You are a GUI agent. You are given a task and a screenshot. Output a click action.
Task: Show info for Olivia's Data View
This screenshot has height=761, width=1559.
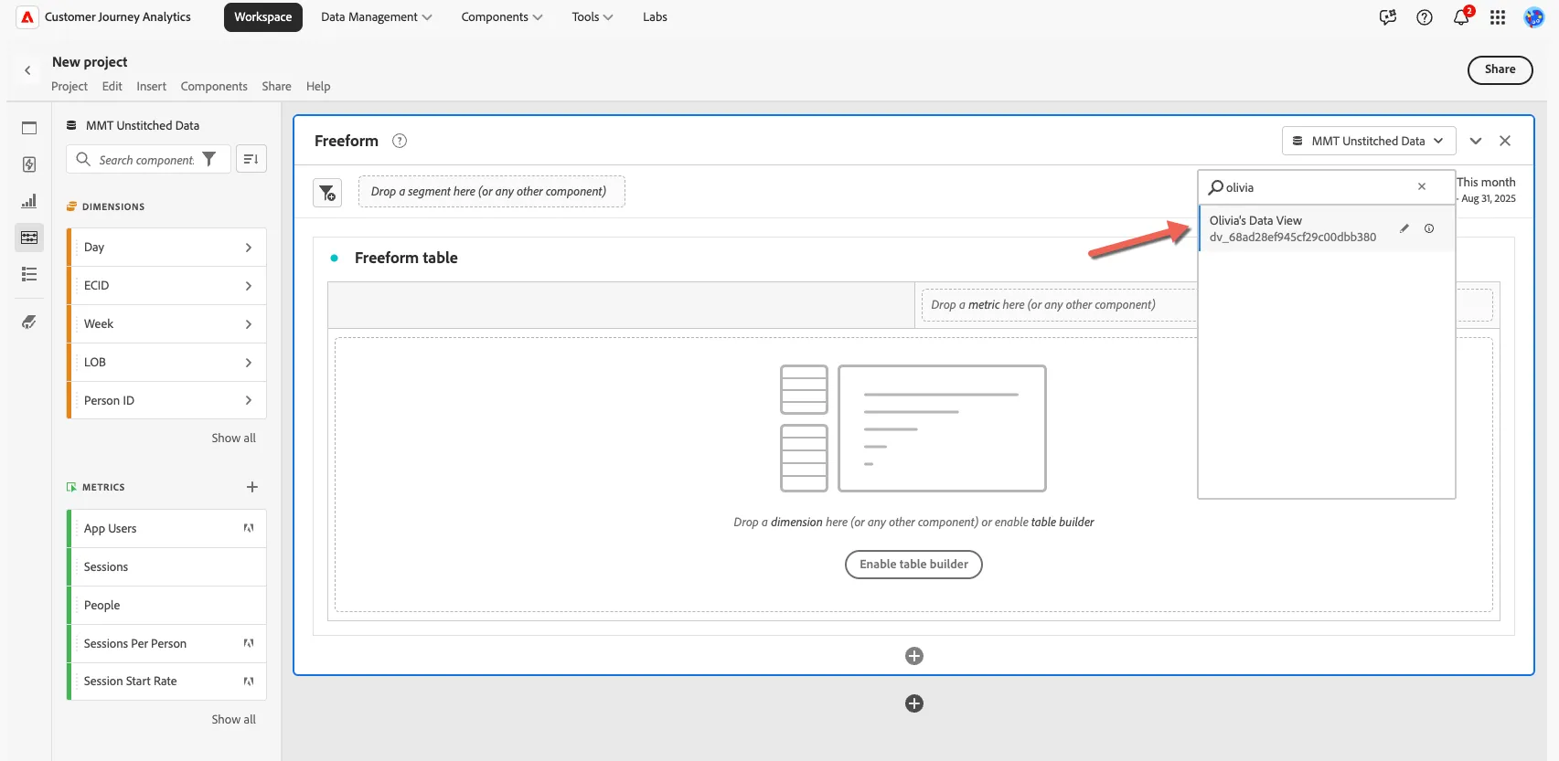pos(1429,228)
